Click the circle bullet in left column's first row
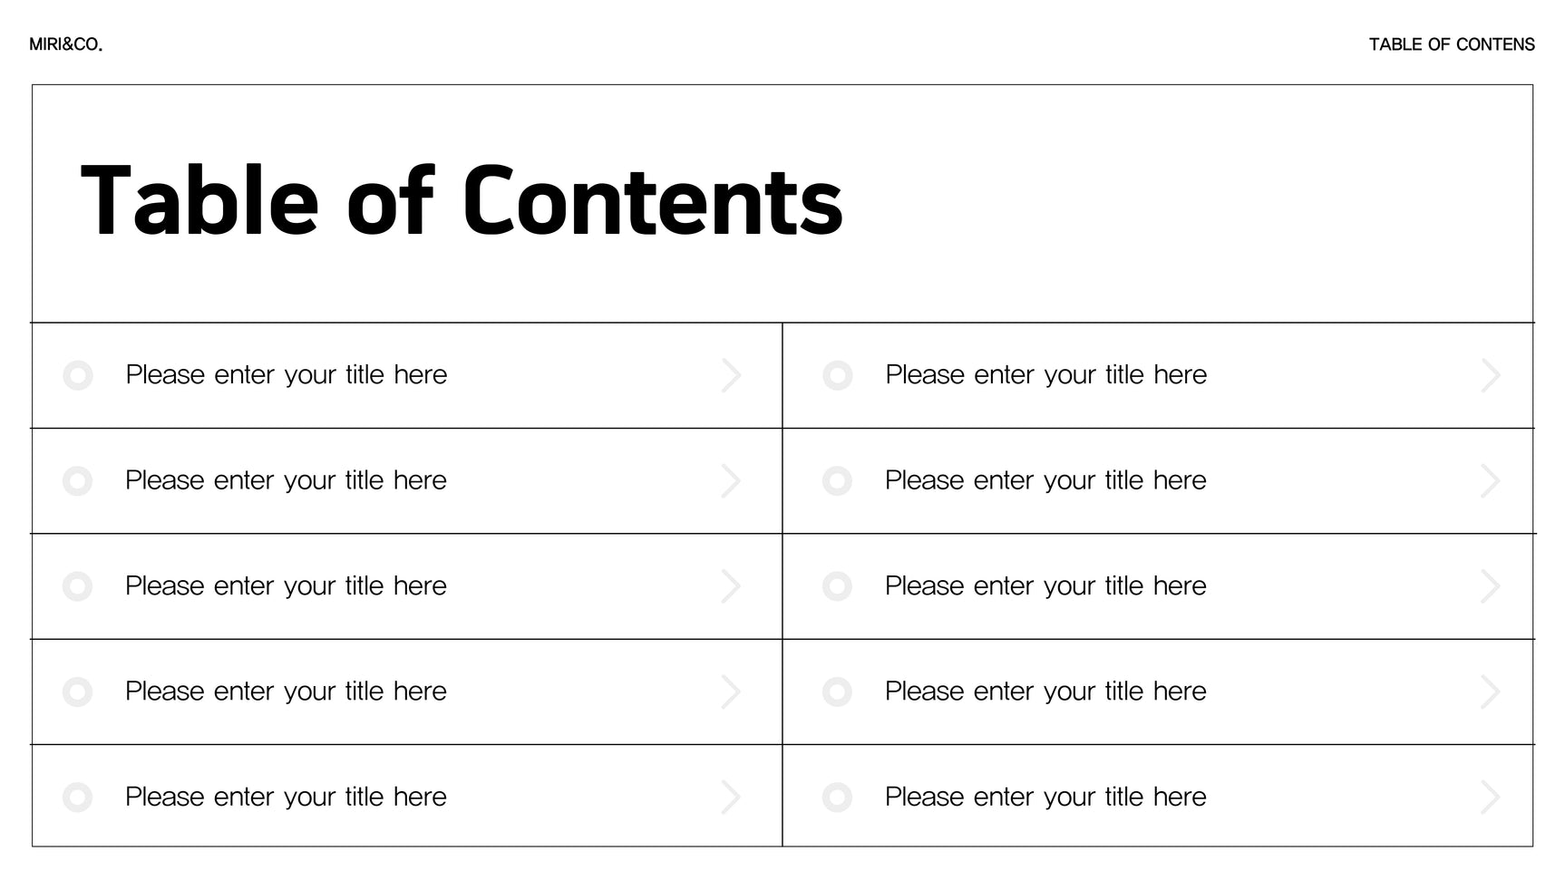The image size is (1565, 880). click(x=78, y=375)
